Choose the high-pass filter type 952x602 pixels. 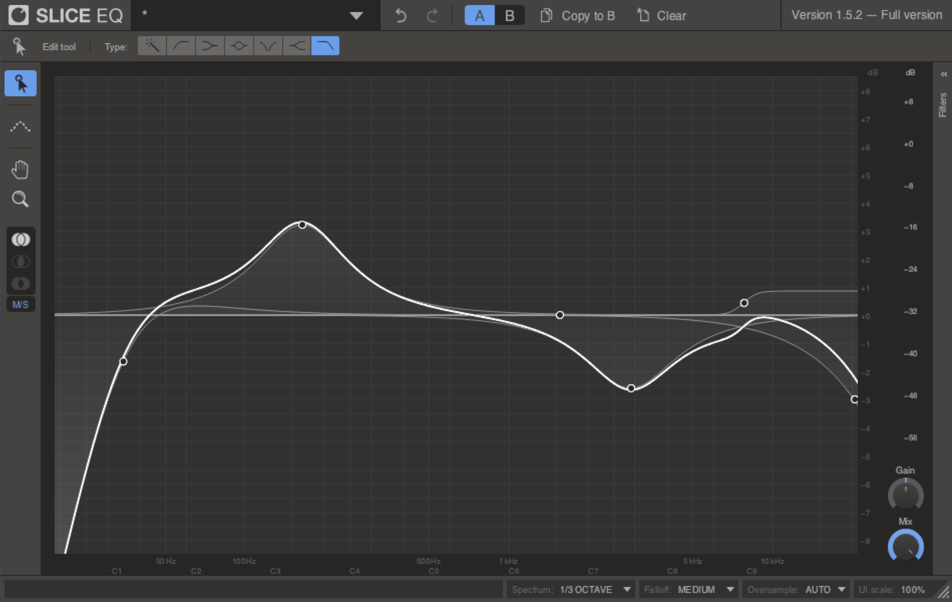click(180, 46)
